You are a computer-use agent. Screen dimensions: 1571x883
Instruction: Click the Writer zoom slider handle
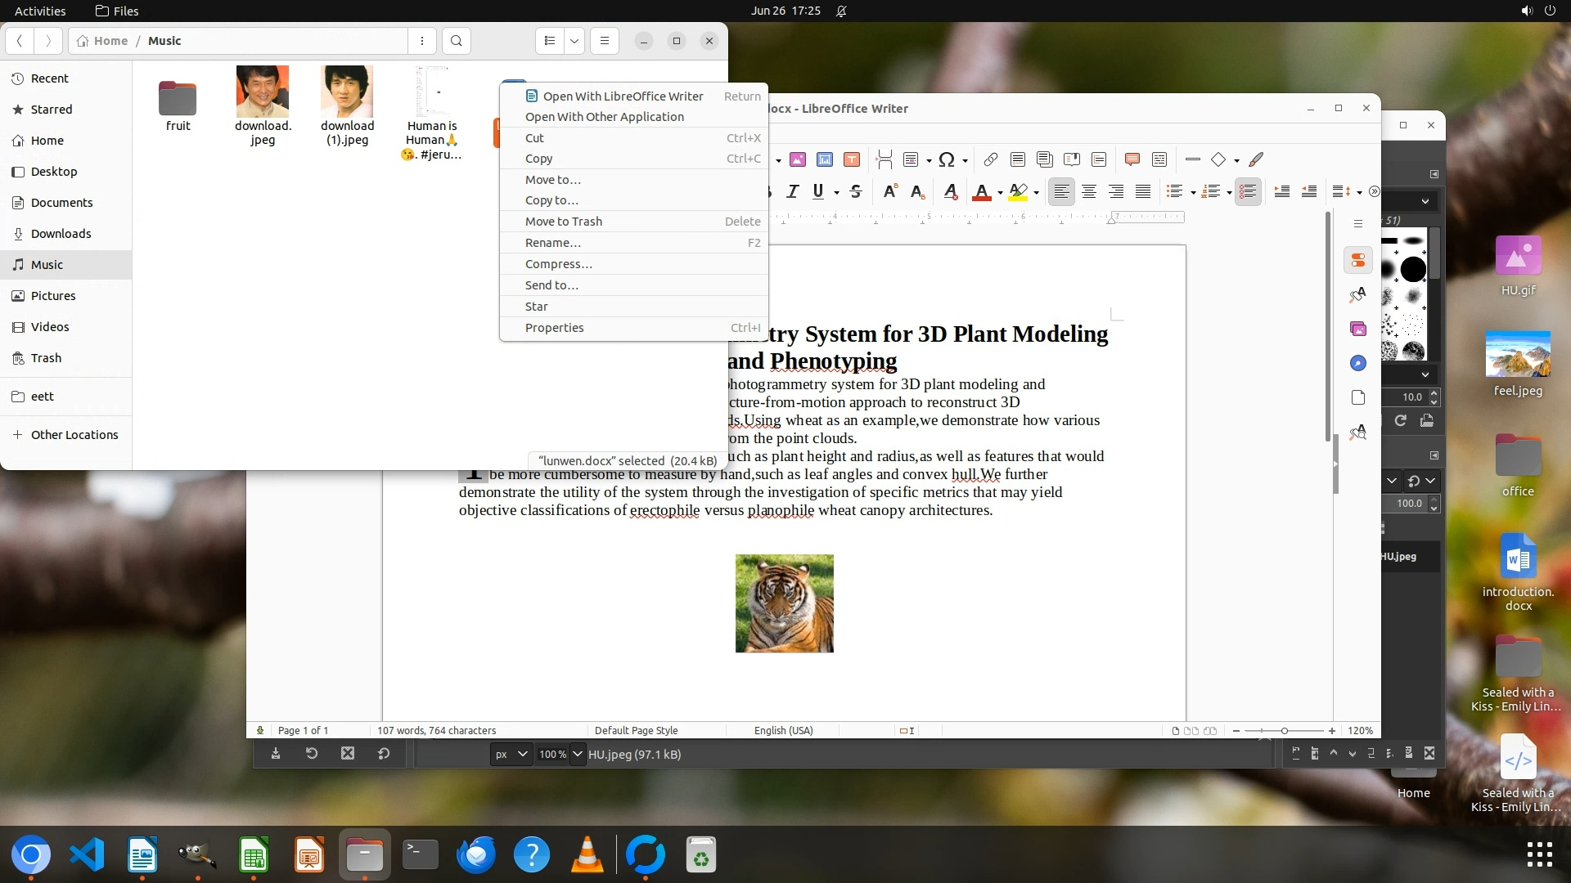click(x=1285, y=731)
